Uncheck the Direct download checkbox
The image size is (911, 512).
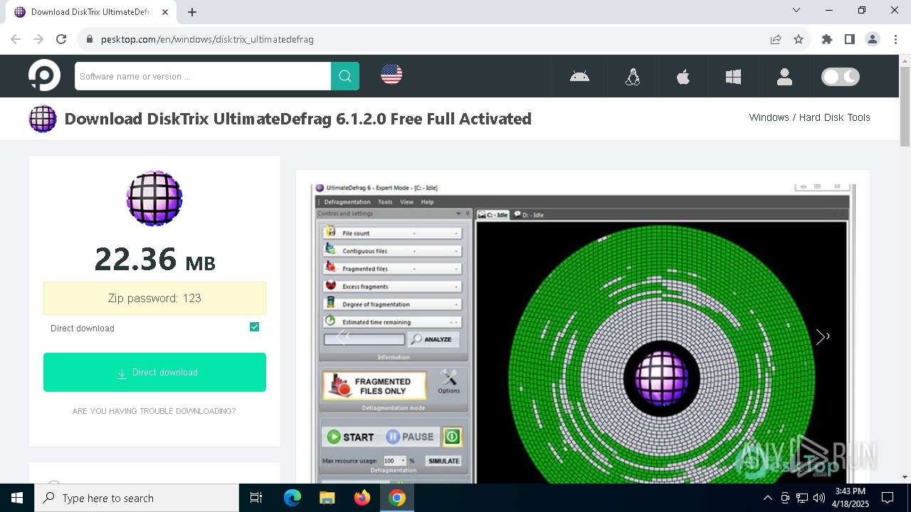pos(254,326)
